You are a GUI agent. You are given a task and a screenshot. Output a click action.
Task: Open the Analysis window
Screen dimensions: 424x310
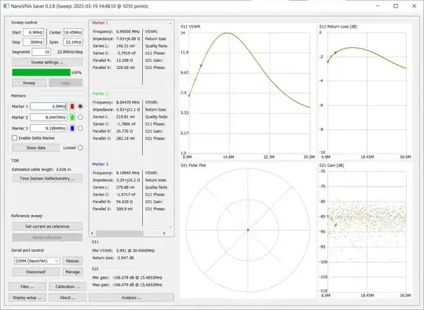[x=131, y=297]
